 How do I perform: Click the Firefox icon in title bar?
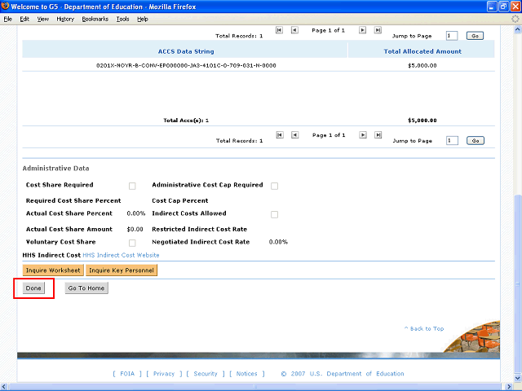click(5, 7)
